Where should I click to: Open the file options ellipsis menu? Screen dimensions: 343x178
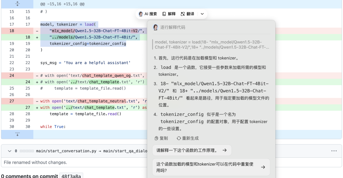point(334,151)
